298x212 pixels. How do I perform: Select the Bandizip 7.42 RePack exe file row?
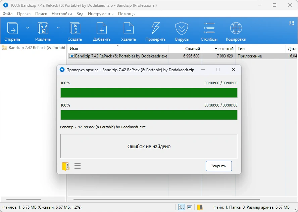[183, 56]
